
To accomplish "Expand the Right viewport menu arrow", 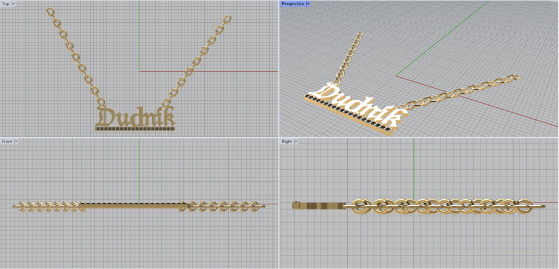I will tap(295, 141).
